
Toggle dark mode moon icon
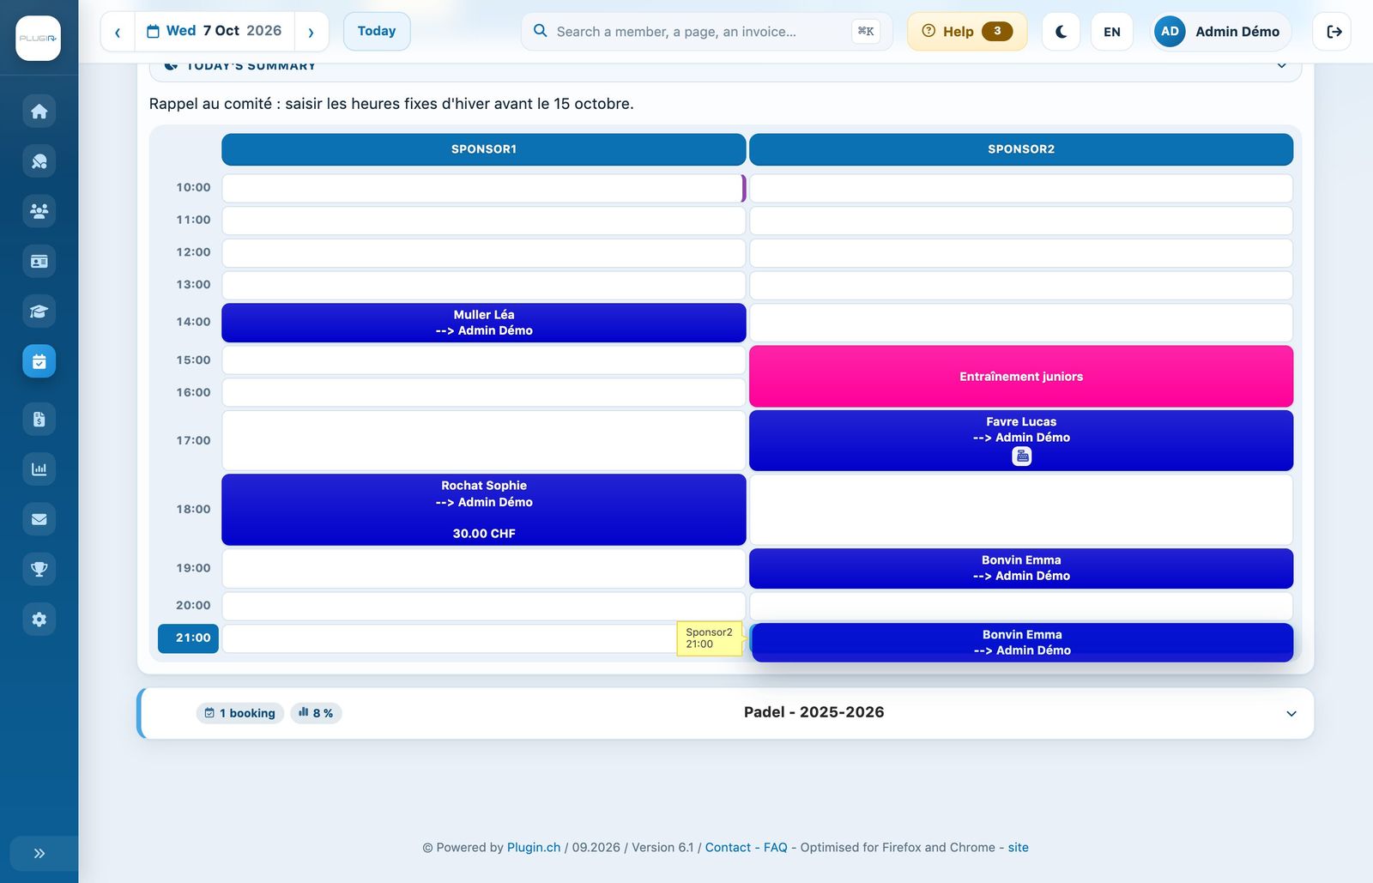(x=1061, y=32)
